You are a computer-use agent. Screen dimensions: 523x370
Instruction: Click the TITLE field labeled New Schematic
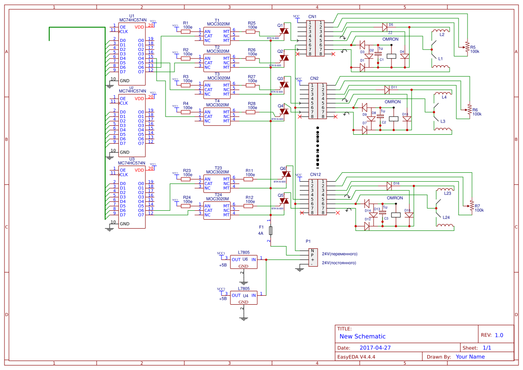click(x=362, y=336)
